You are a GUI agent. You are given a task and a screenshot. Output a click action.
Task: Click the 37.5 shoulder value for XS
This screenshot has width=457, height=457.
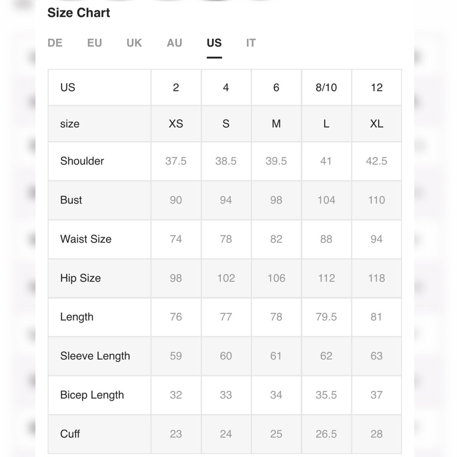tap(176, 161)
